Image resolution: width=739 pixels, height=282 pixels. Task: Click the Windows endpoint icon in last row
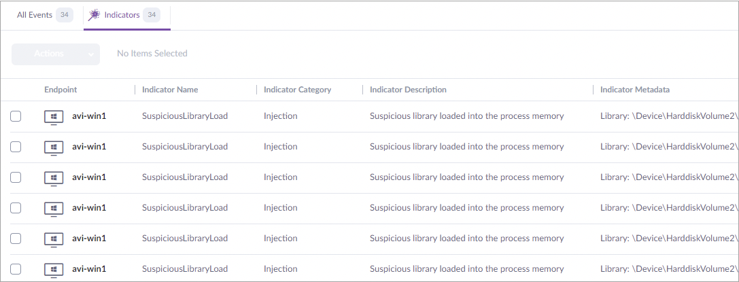(54, 269)
